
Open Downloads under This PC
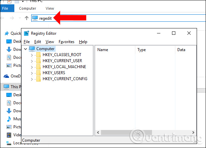coord(14,111)
